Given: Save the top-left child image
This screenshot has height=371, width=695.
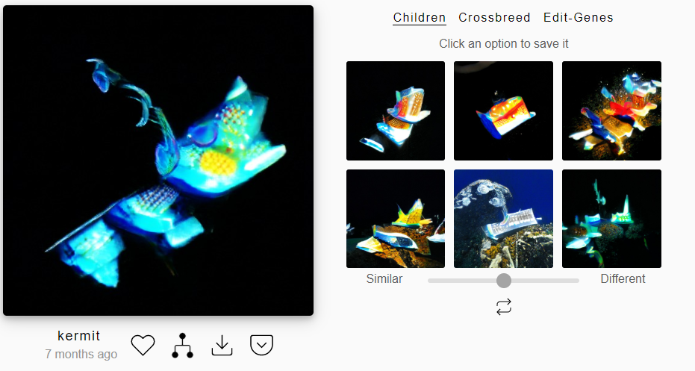Looking at the screenshot, I should pyautogui.click(x=396, y=110).
